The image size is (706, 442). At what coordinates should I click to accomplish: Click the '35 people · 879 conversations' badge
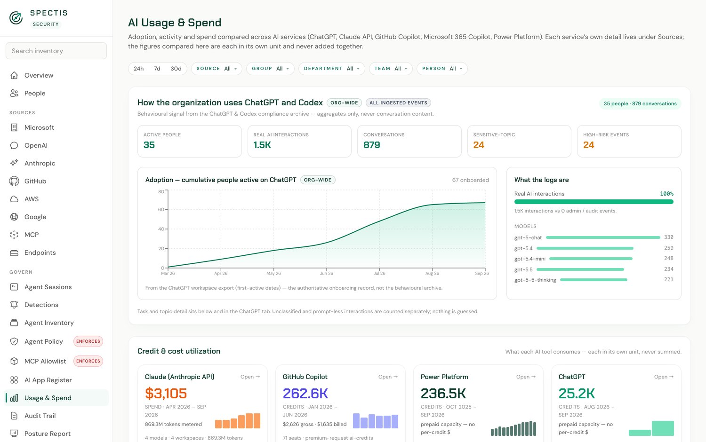pyautogui.click(x=640, y=103)
